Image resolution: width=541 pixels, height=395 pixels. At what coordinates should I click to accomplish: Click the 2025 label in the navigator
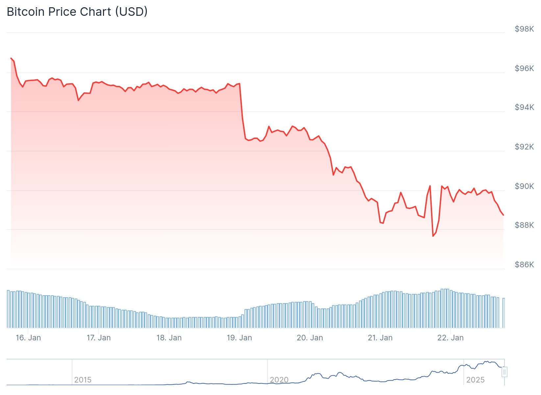click(475, 380)
